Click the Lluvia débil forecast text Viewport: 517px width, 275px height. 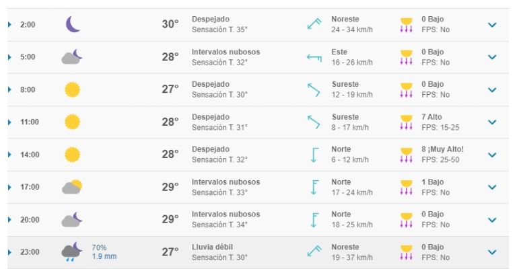pos(212,247)
